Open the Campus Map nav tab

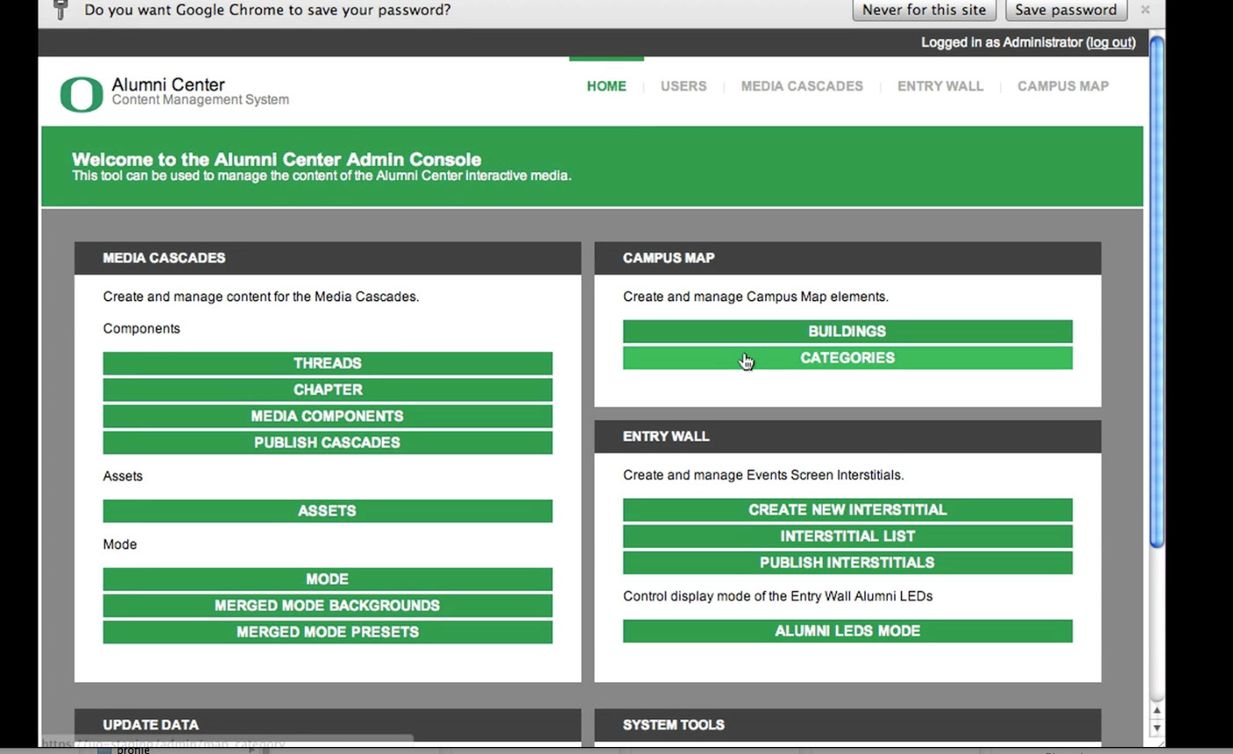tap(1063, 86)
